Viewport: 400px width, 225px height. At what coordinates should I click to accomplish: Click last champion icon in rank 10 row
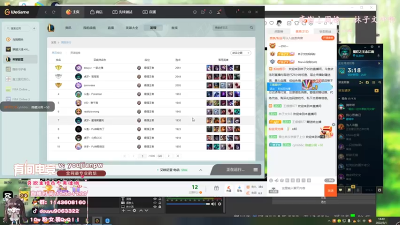tap(237, 146)
